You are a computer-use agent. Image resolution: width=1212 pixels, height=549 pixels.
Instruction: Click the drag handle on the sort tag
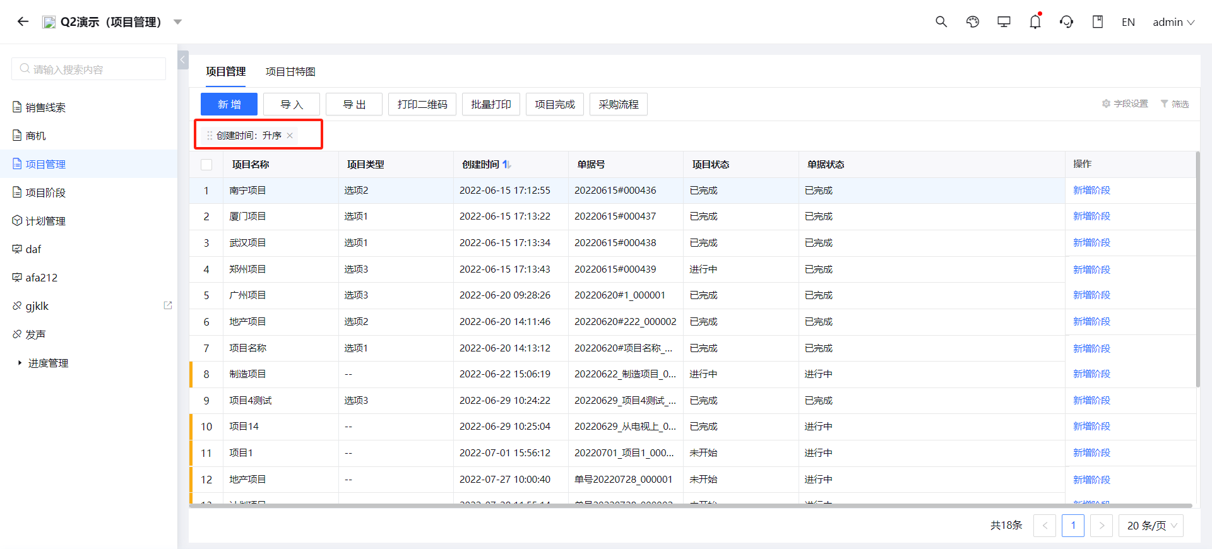pyautogui.click(x=210, y=136)
